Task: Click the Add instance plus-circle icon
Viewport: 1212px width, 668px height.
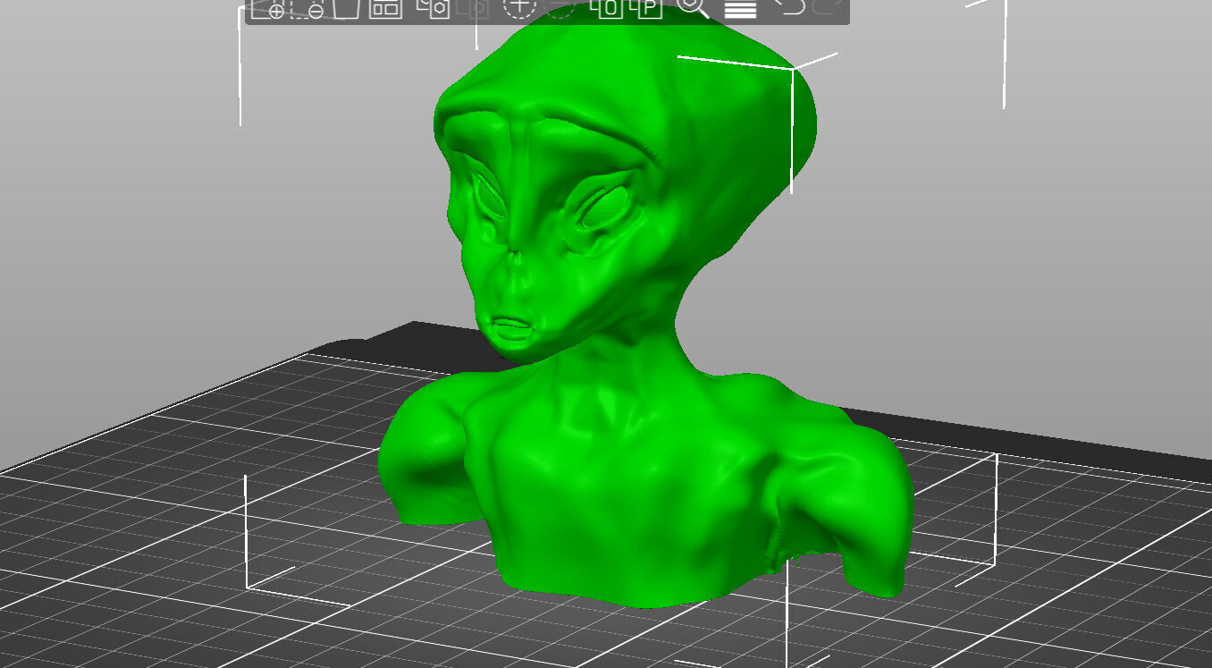Action: point(519,8)
